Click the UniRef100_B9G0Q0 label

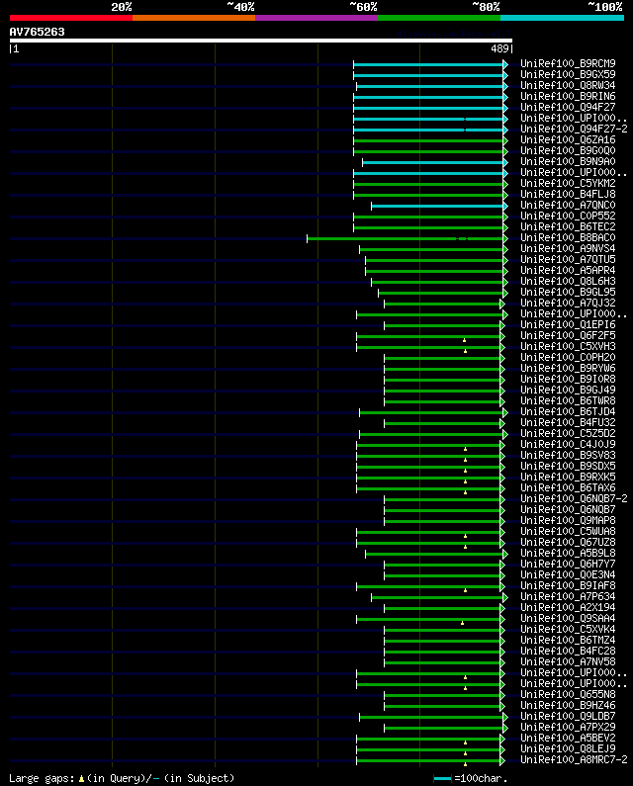(x=568, y=151)
